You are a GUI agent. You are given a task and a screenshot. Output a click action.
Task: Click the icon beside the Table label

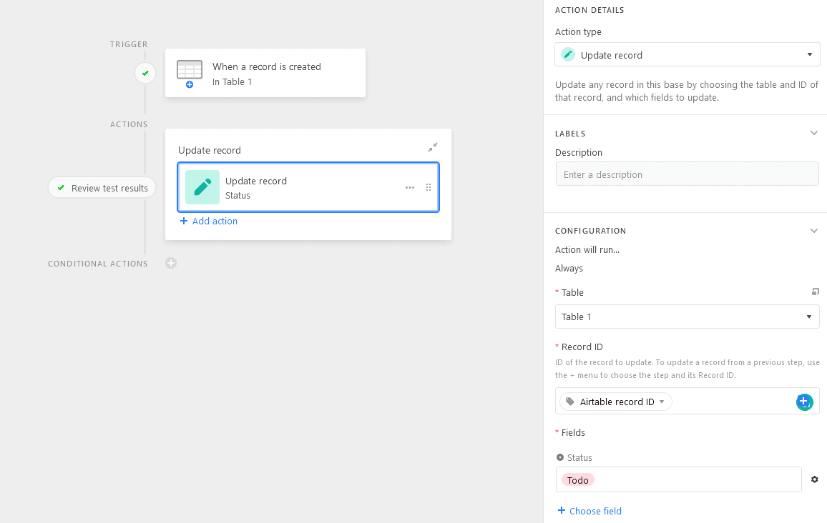coord(815,292)
